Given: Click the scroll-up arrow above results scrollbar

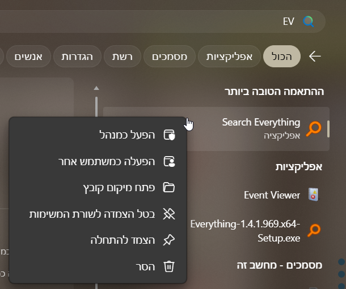Looking at the screenshot, I should [96, 88].
